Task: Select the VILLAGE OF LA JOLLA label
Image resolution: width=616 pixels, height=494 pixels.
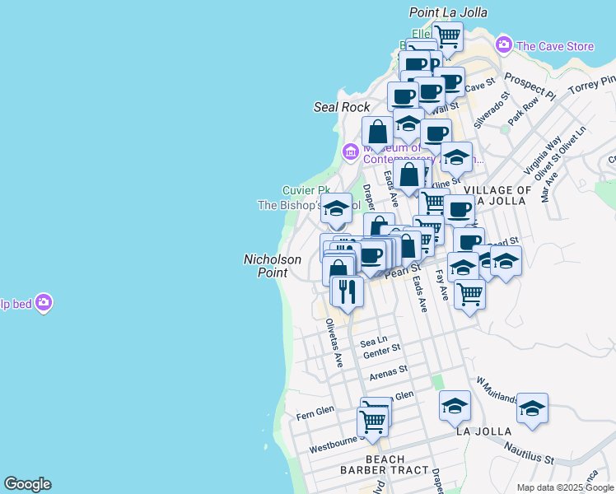Action: 497,196
